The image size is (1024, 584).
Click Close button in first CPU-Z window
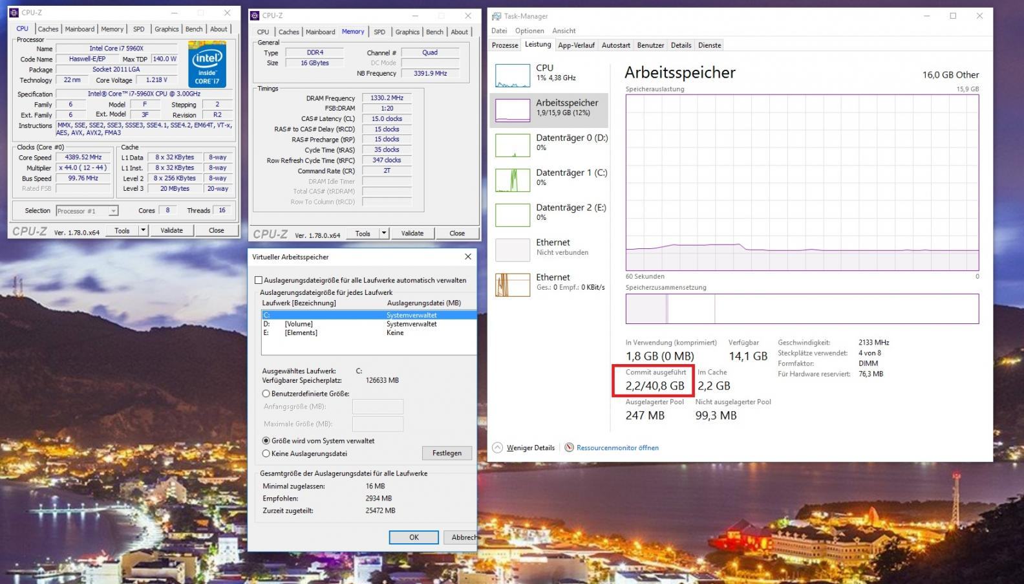coord(217,230)
